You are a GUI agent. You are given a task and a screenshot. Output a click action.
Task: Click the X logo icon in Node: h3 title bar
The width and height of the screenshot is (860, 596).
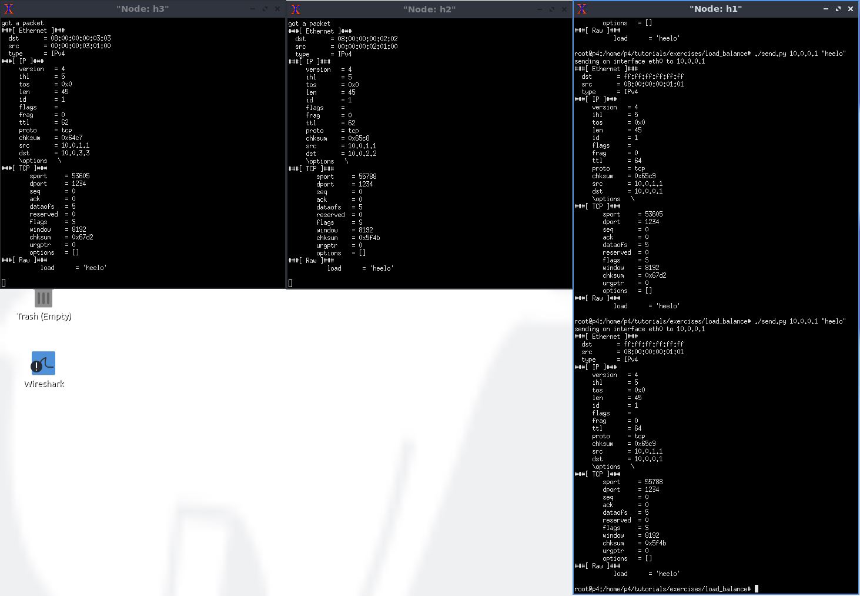point(9,9)
